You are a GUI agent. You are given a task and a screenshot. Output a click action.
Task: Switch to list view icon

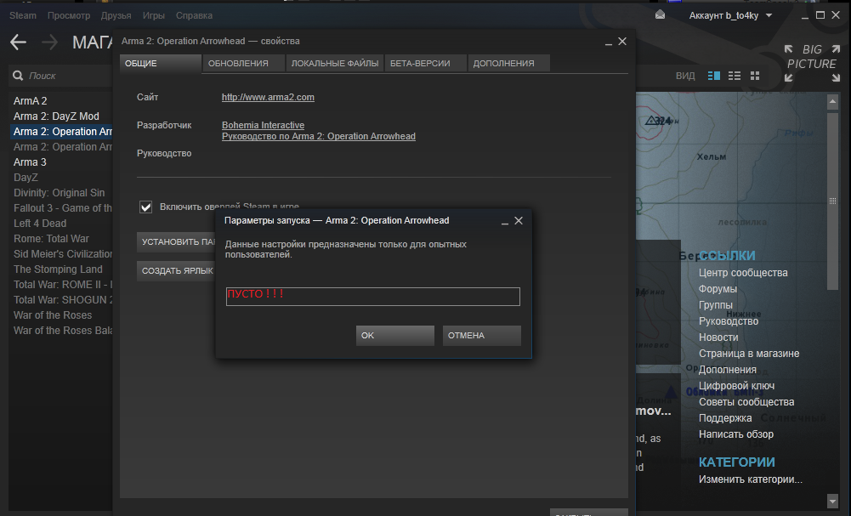(x=735, y=76)
